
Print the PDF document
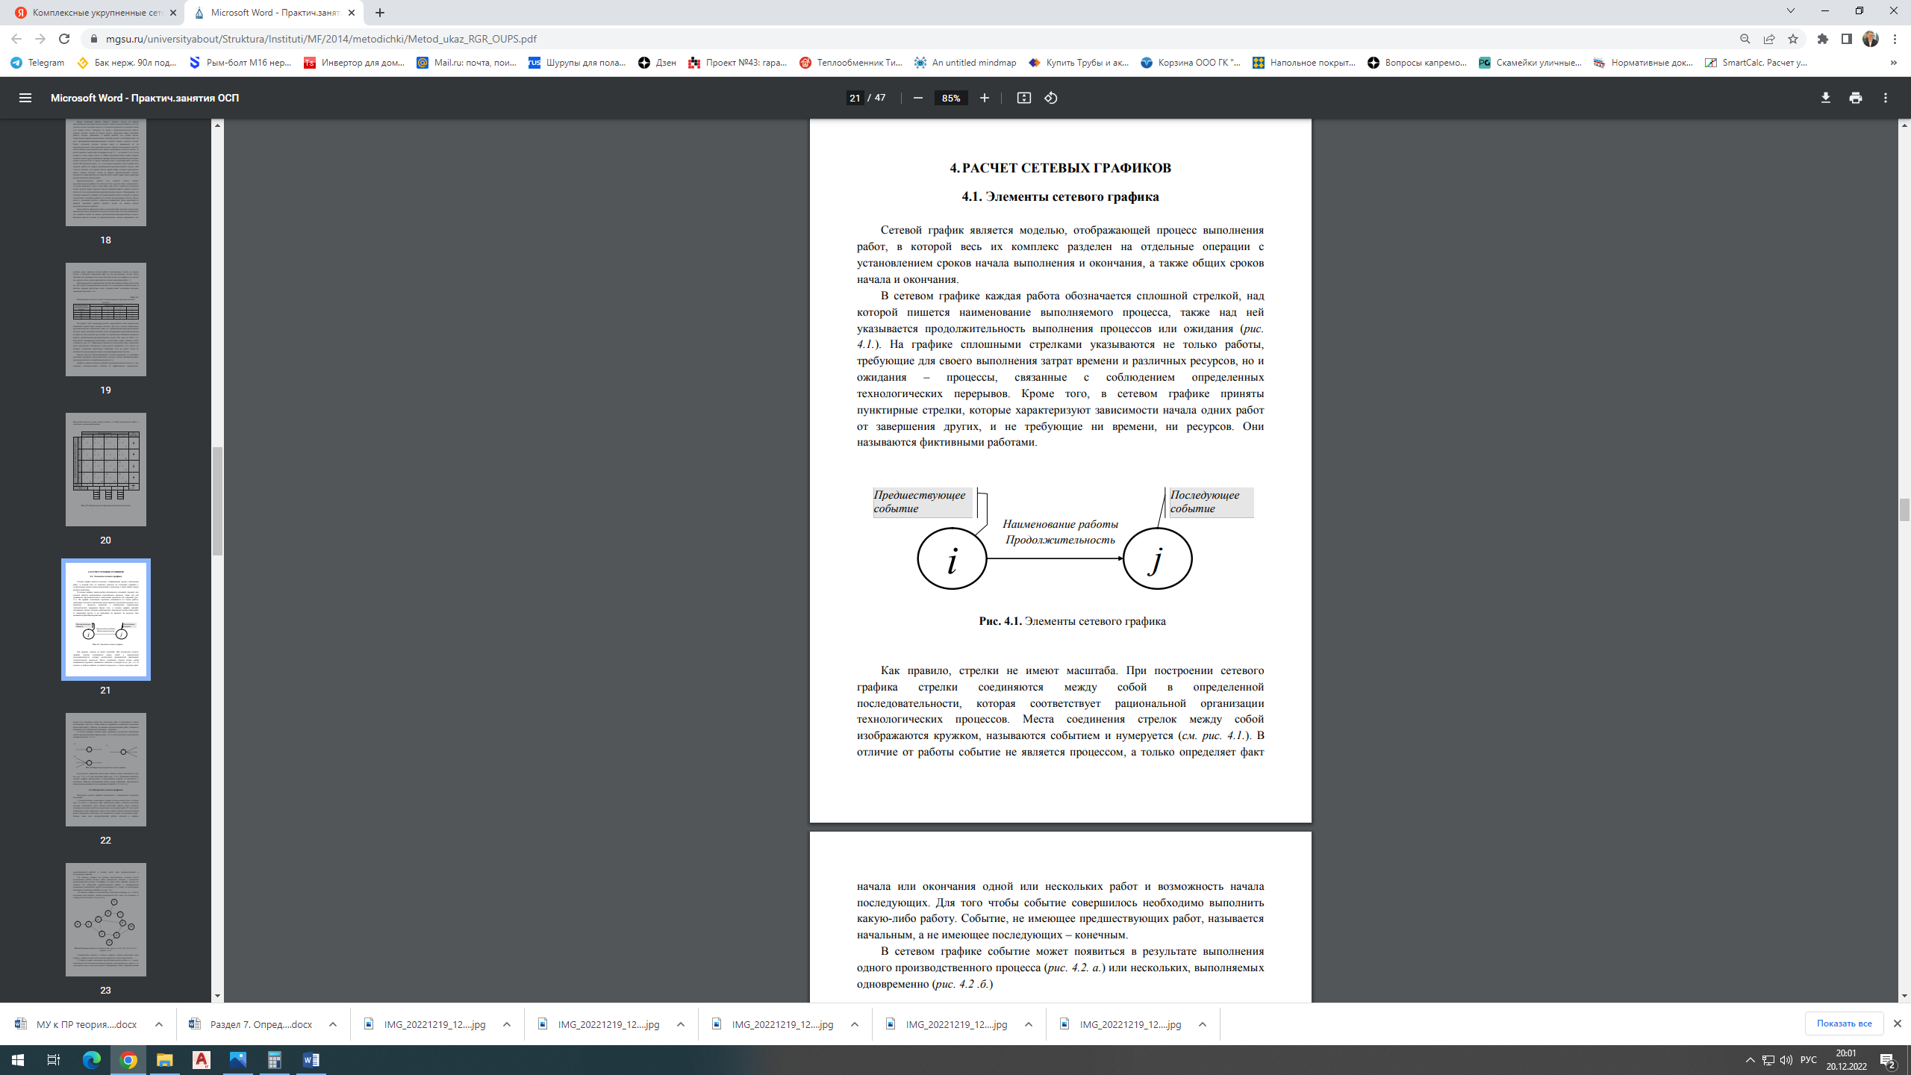point(1856,98)
